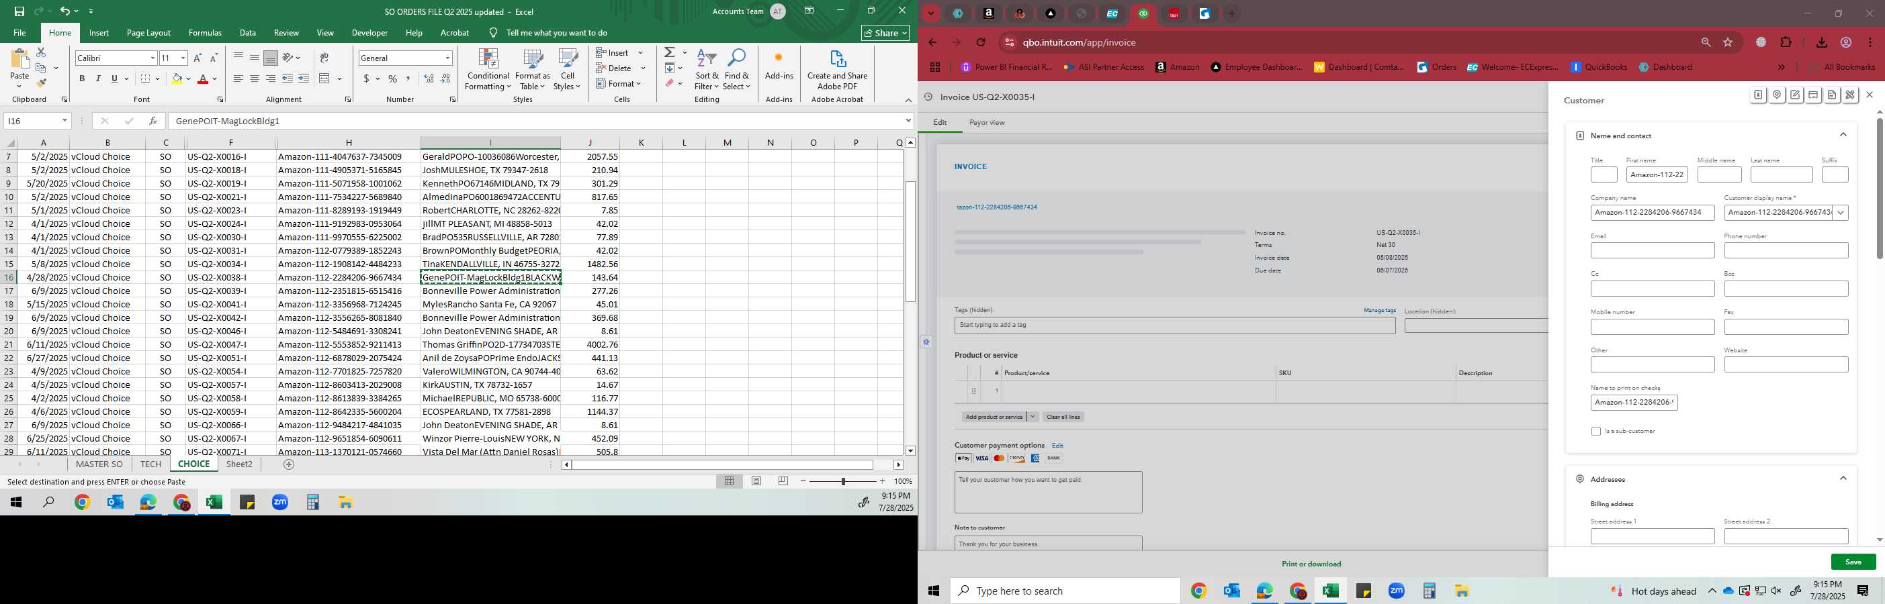The width and height of the screenshot is (1885, 604).
Task: Open the Data ribbon tab
Action: tap(247, 33)
